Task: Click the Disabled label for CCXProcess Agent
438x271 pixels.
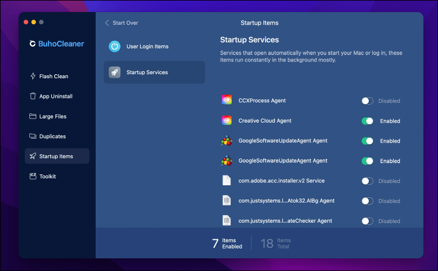Action: 389,101
